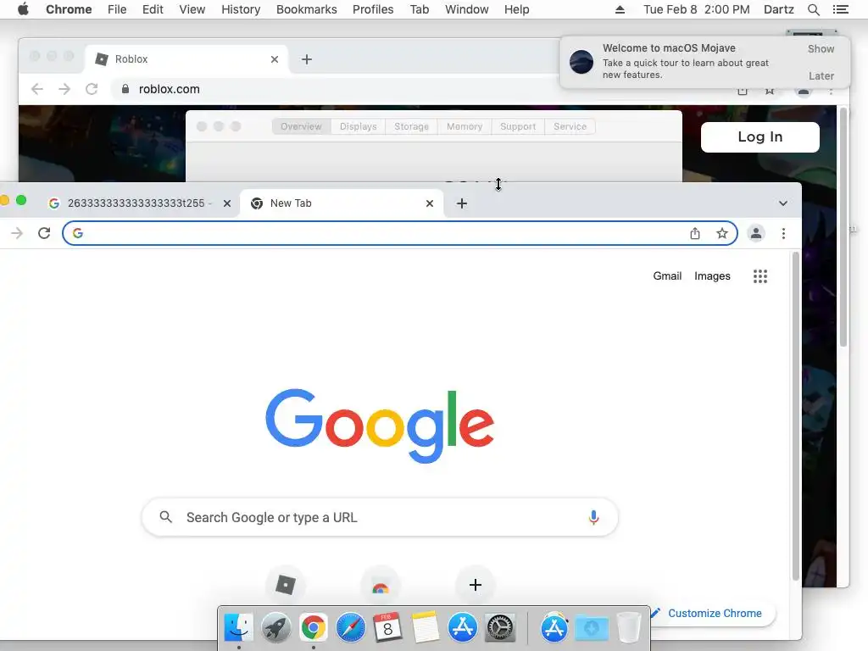This screenshot has height=651, width=868.
Task: Bookmark this tab with the star icon
Action: click(722, 234)
